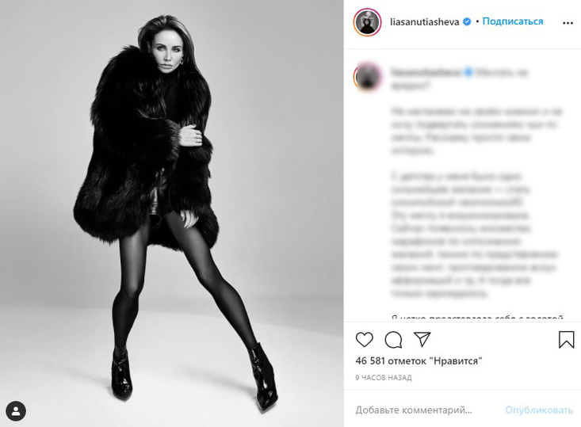Click the verified badge next to liasanutiasheva
The height and width of the screenshot is (427, 581).
467,22
